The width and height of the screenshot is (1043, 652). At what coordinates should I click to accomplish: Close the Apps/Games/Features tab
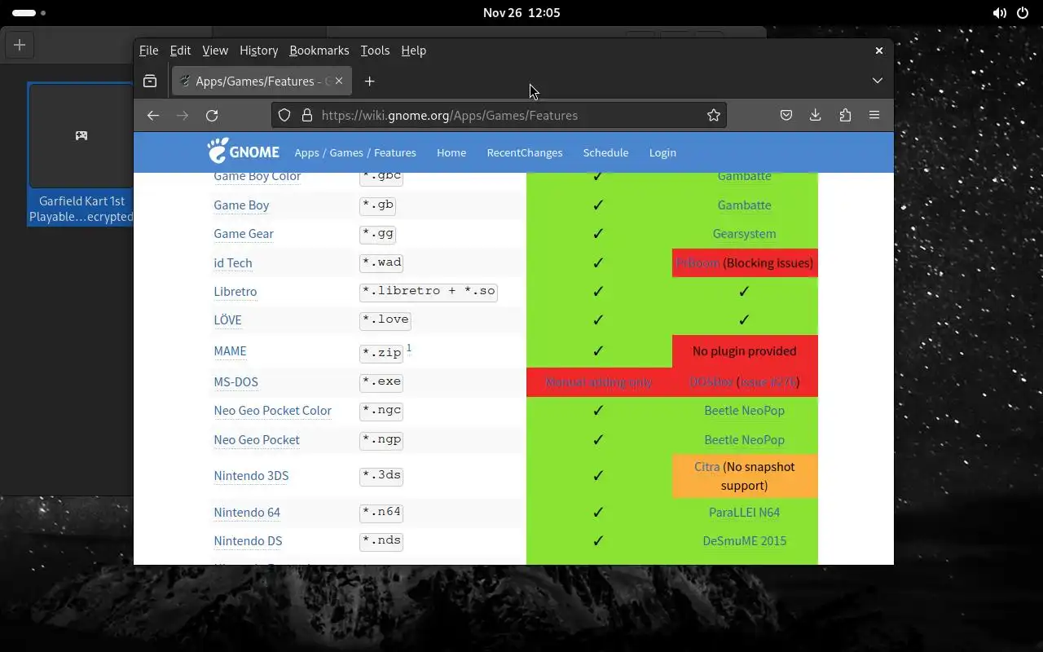(x=339, y=81)
